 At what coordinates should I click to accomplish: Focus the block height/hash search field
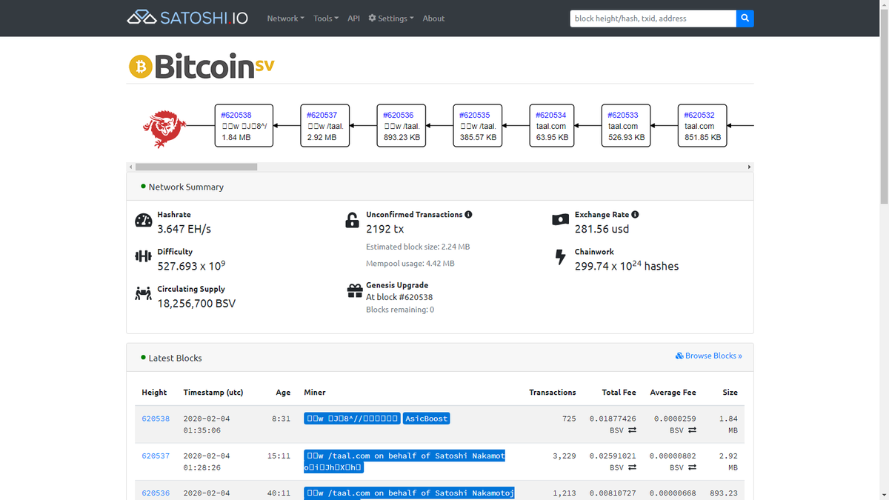[x=653, y=18]
